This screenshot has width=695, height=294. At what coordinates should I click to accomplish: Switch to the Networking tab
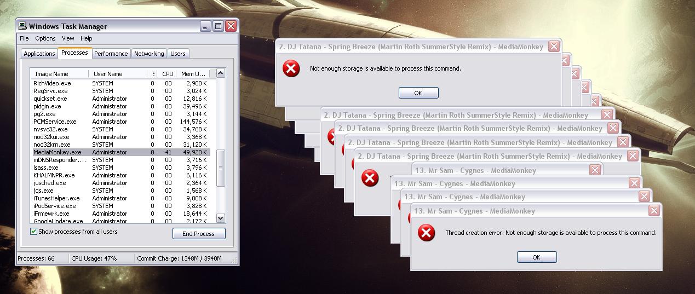pyautogui.click(x=149, y=54)
